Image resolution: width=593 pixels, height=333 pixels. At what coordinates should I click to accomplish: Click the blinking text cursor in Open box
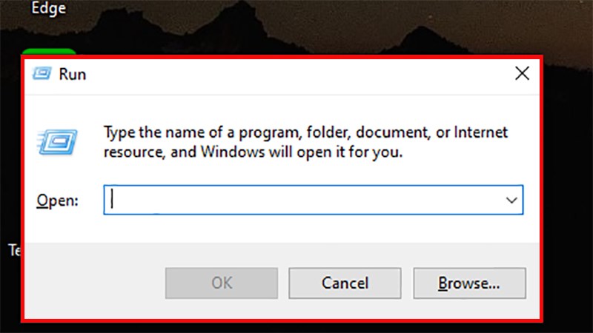pyautogui.click(x=112, y=199)
